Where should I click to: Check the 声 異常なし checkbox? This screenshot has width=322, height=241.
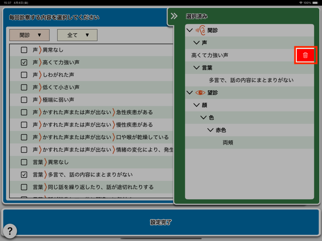pyautogui.click(x=24, y=50)
